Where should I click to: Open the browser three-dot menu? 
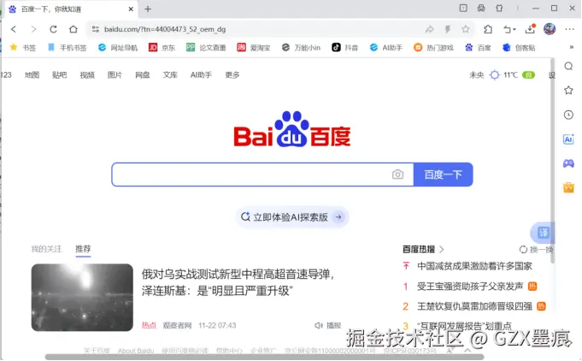pos(569,29)
